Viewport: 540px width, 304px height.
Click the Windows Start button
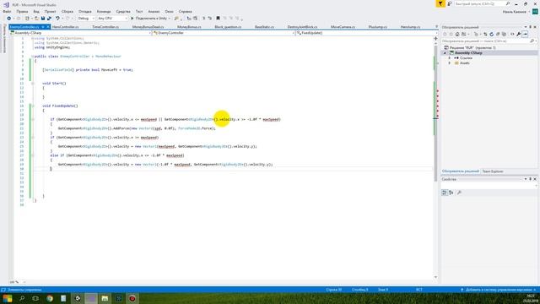click(x=8, y=298)
